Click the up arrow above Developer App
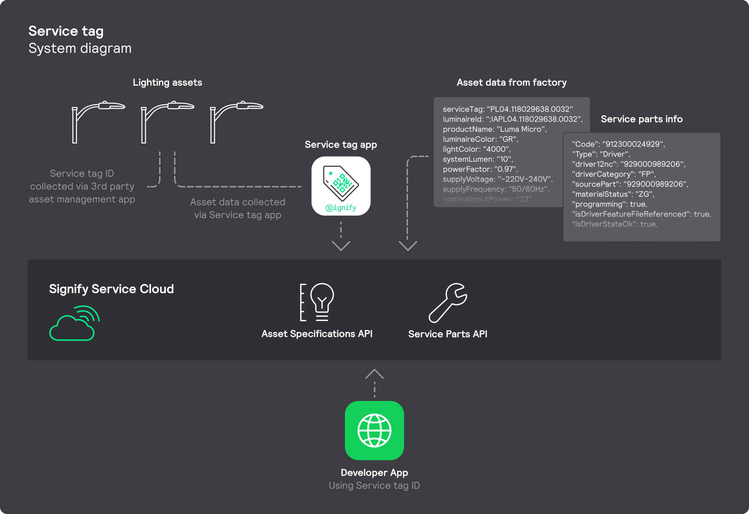Screen dimensions: 749x514 pos(374,374)
